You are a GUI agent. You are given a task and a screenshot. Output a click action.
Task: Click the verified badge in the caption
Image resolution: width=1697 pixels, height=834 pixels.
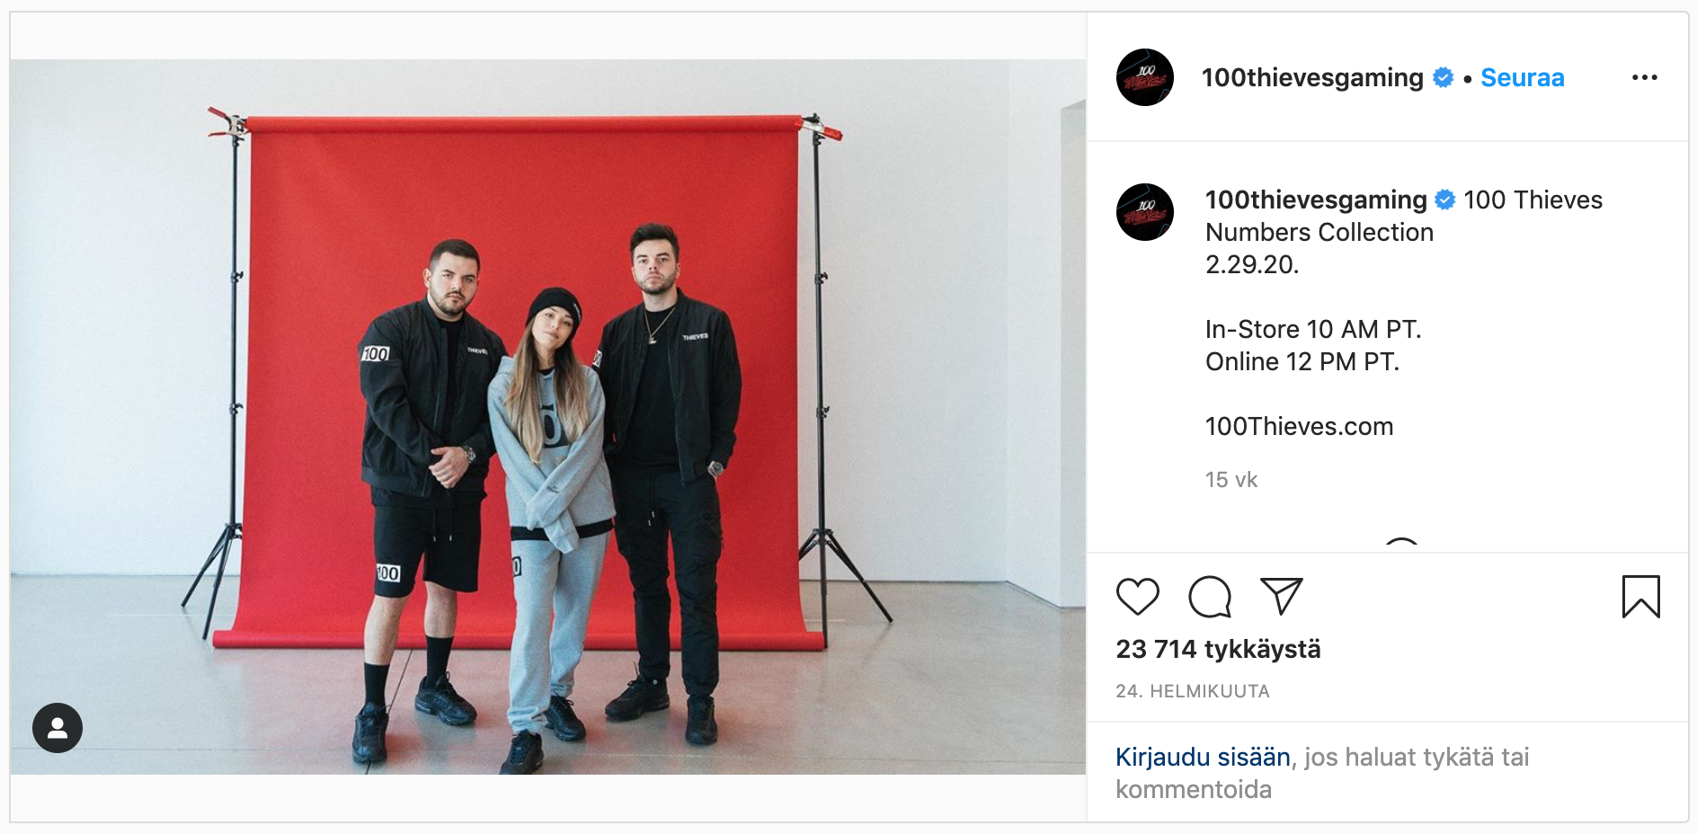(1445, 200)
